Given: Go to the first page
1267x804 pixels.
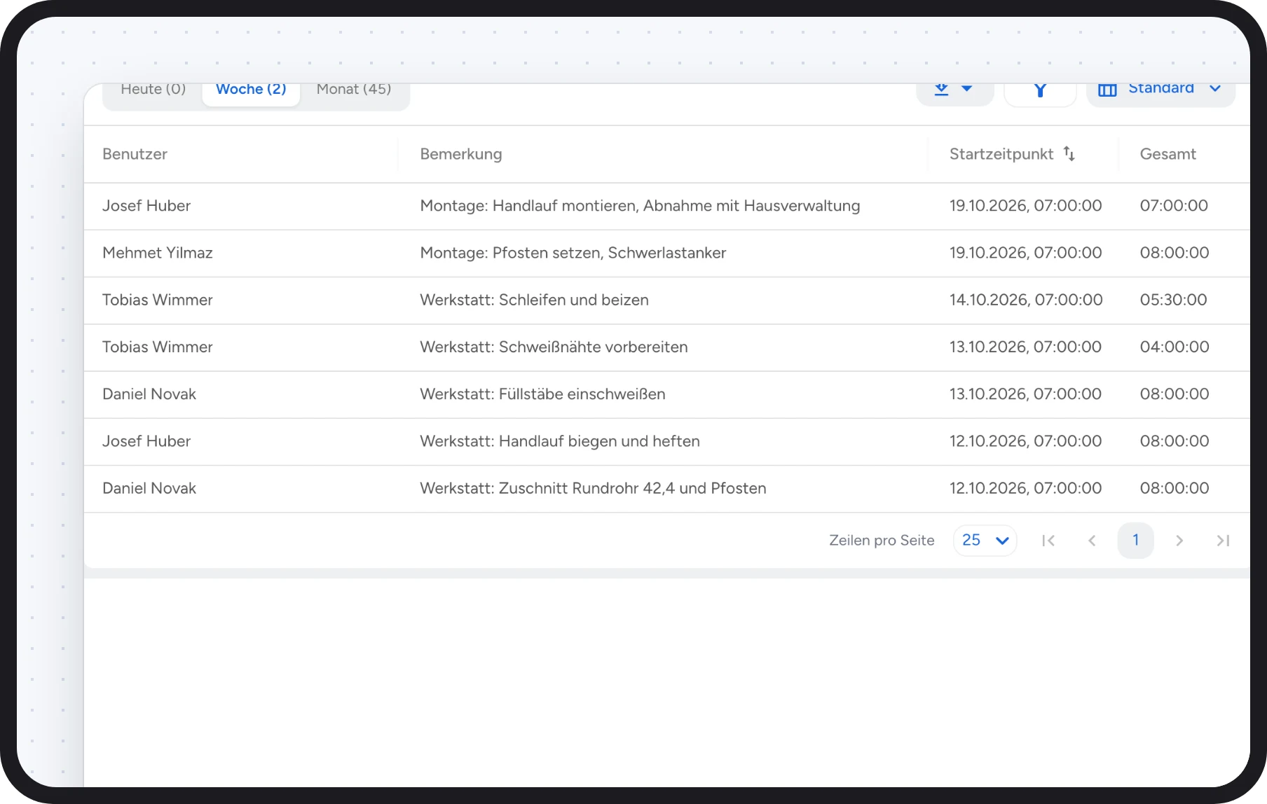Looking at the screenshot, I should click(x=1048, y=541).
